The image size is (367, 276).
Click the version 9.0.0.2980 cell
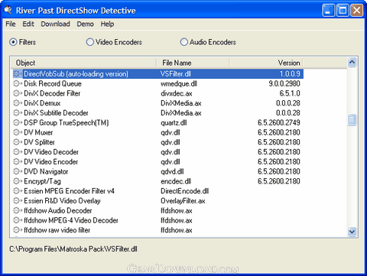284,83
